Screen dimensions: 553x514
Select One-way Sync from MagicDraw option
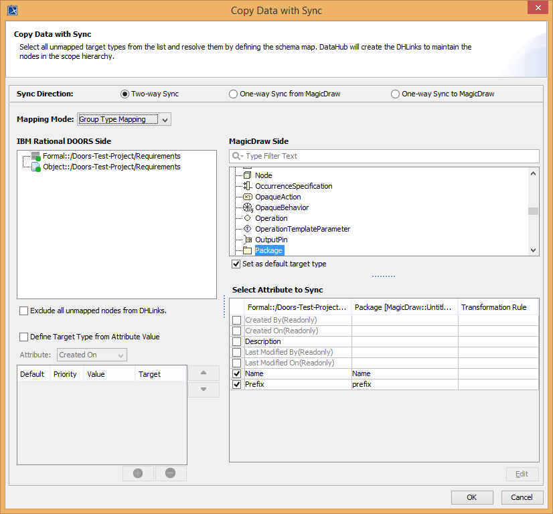233,94
